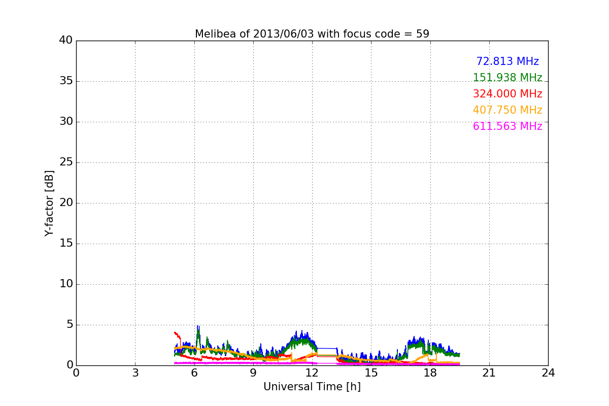Click the plot title 'Melibea of 2013/06/03'
This screenshot has height=406, width=609.
point(312,34)
